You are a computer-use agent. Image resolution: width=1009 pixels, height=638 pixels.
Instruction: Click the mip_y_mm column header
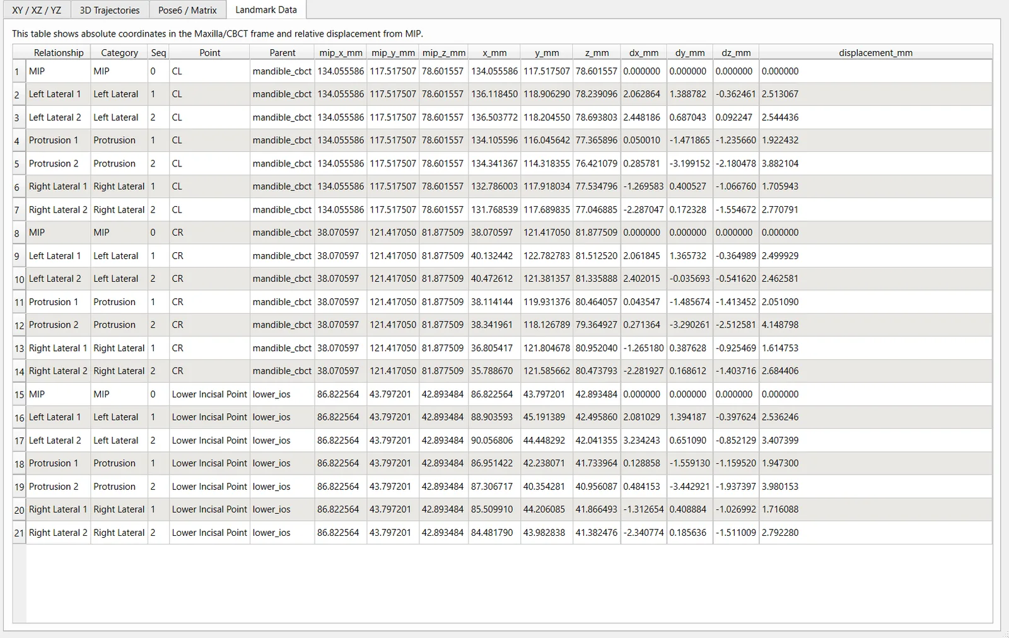(393, 53)
